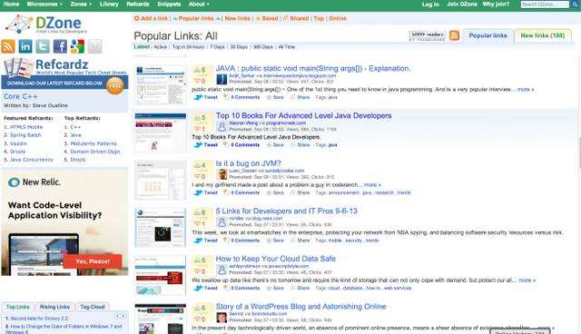Vote up Is it a bug on JVM?

[x=200, y=165]
